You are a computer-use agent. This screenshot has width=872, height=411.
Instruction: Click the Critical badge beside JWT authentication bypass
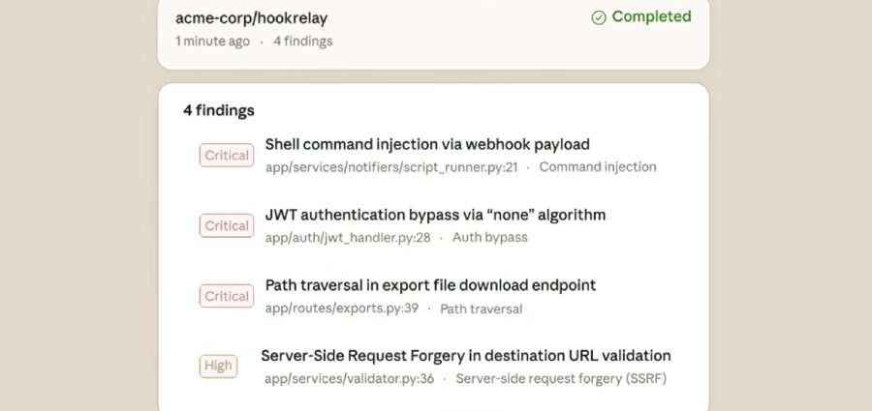pos(226,225)
